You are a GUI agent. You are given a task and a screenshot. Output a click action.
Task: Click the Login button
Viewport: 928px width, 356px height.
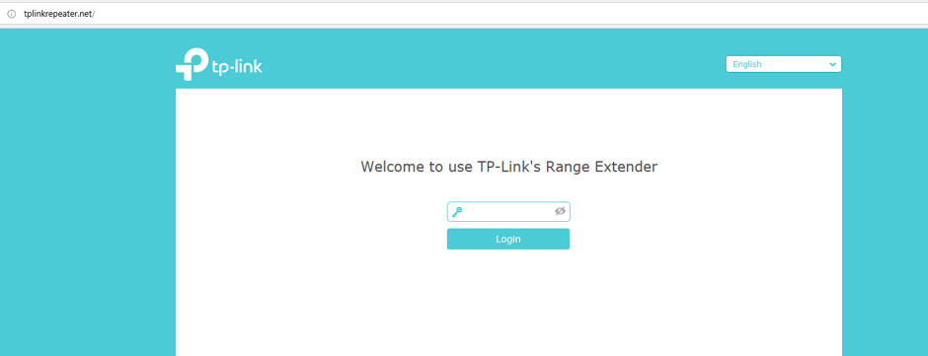[507, 239]
